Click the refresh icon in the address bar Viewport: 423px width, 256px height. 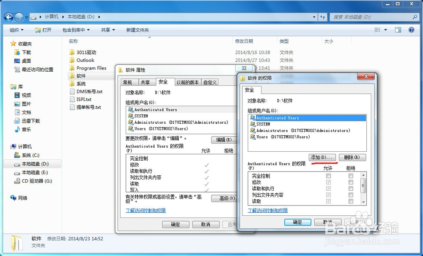pyautogui.click(x=322, y=17)
